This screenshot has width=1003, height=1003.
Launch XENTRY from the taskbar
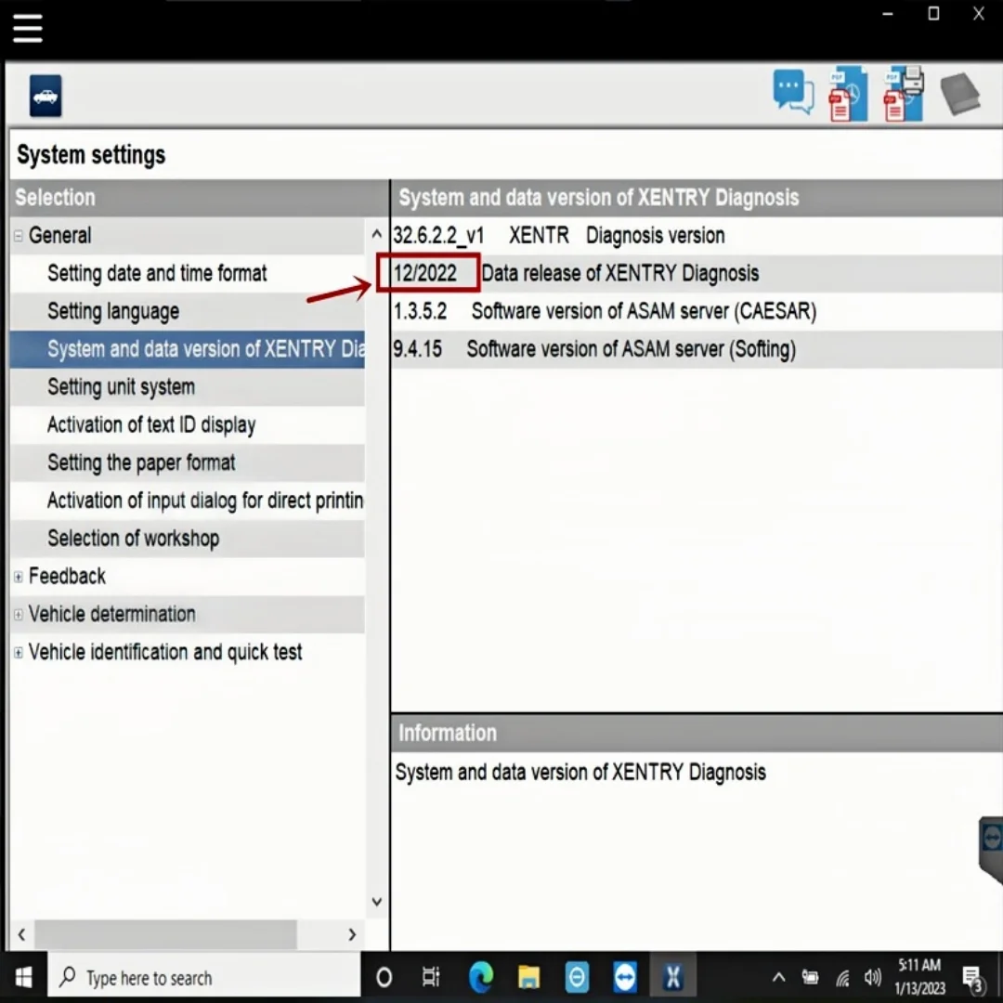(673, 976)
